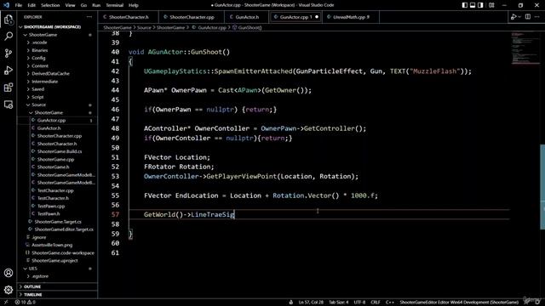Click unsaved dot on GunActor.cpp tab
The height and width of the screenshot is (306, 545).
click(317, 17)
